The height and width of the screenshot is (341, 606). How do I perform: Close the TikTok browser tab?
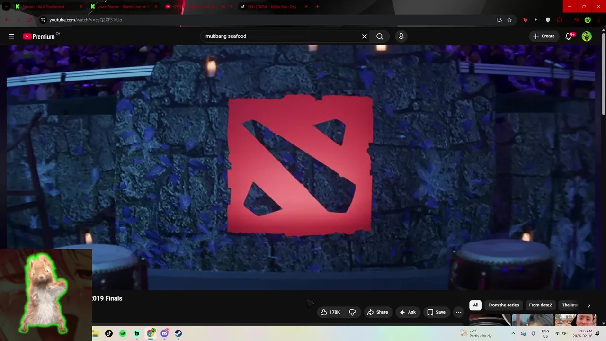(x=306, y=7)
